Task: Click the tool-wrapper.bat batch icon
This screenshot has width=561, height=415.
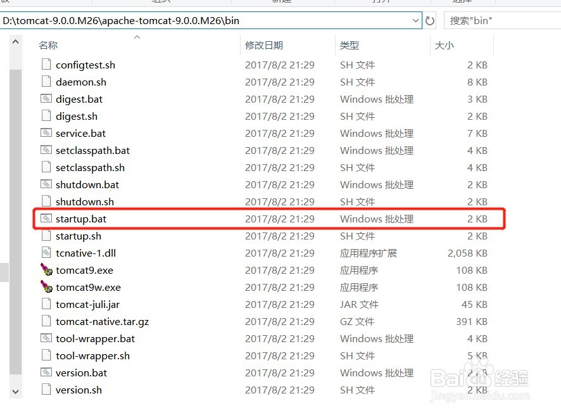Action: [46, 338]
